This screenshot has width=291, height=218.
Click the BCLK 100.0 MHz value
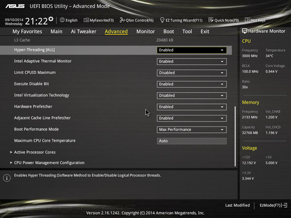[250, 71]
